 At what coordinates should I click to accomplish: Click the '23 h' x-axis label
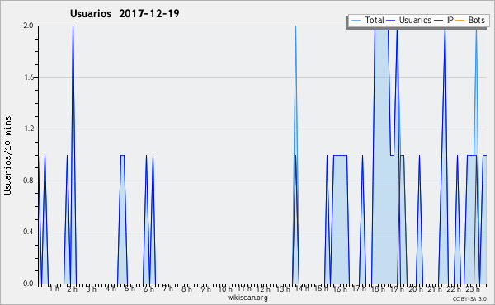click(474, 289)
